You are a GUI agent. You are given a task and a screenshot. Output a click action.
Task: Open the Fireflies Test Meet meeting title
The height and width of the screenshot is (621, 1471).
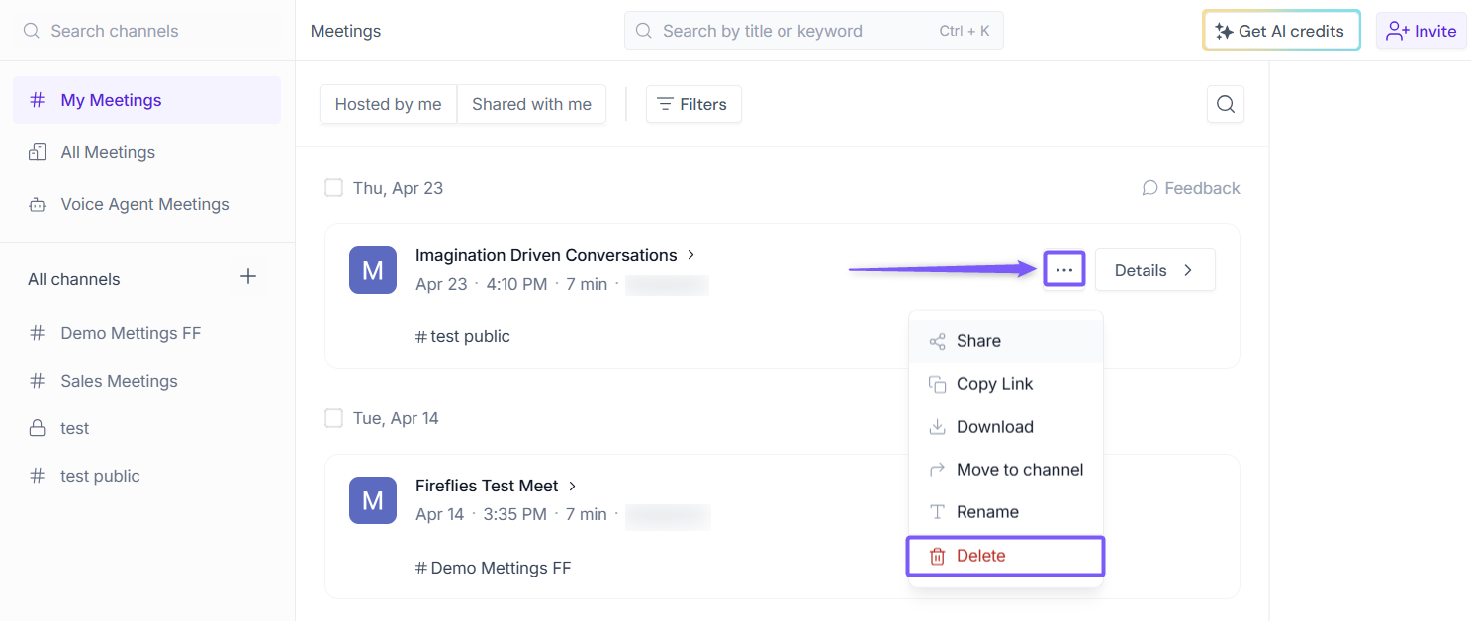[x=487, y=486]
